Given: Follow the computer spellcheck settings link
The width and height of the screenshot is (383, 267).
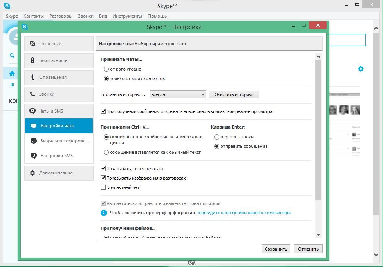Looking at the screenshot, I should click(244, 213).
